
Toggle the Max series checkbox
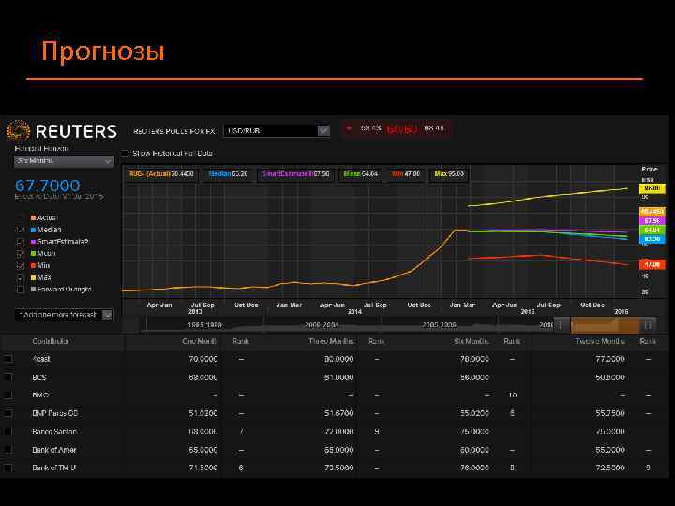[x=21, y=277]
